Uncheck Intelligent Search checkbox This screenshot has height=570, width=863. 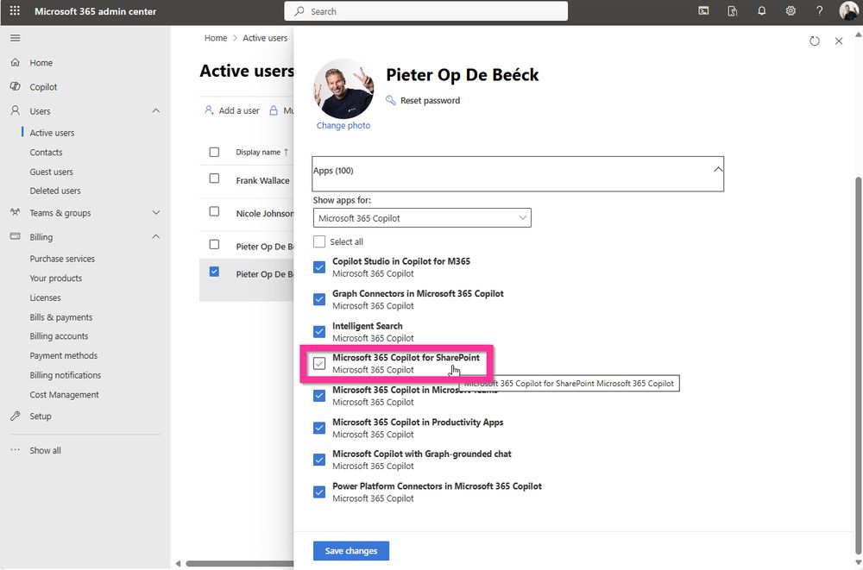click(x=319, y=332)
